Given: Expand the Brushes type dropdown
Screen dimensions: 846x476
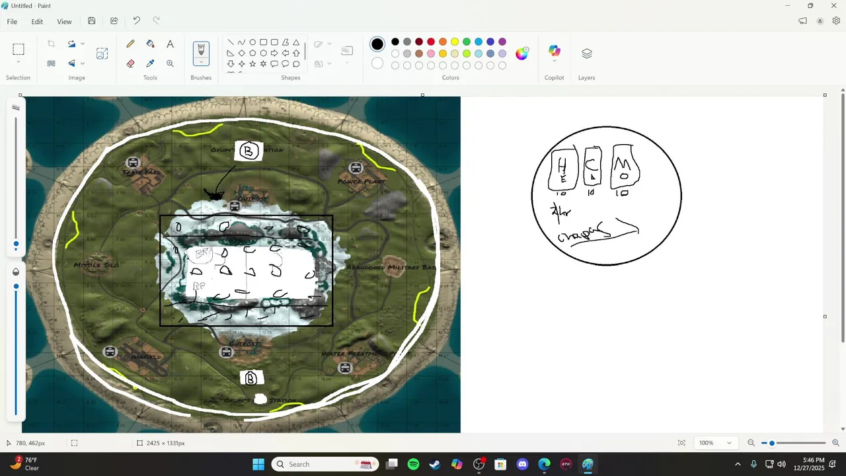Looking at the screenshot, I should point(201,63).
